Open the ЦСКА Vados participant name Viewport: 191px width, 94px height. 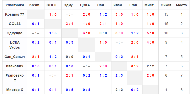pyautogui.click(x=15, y=45)
